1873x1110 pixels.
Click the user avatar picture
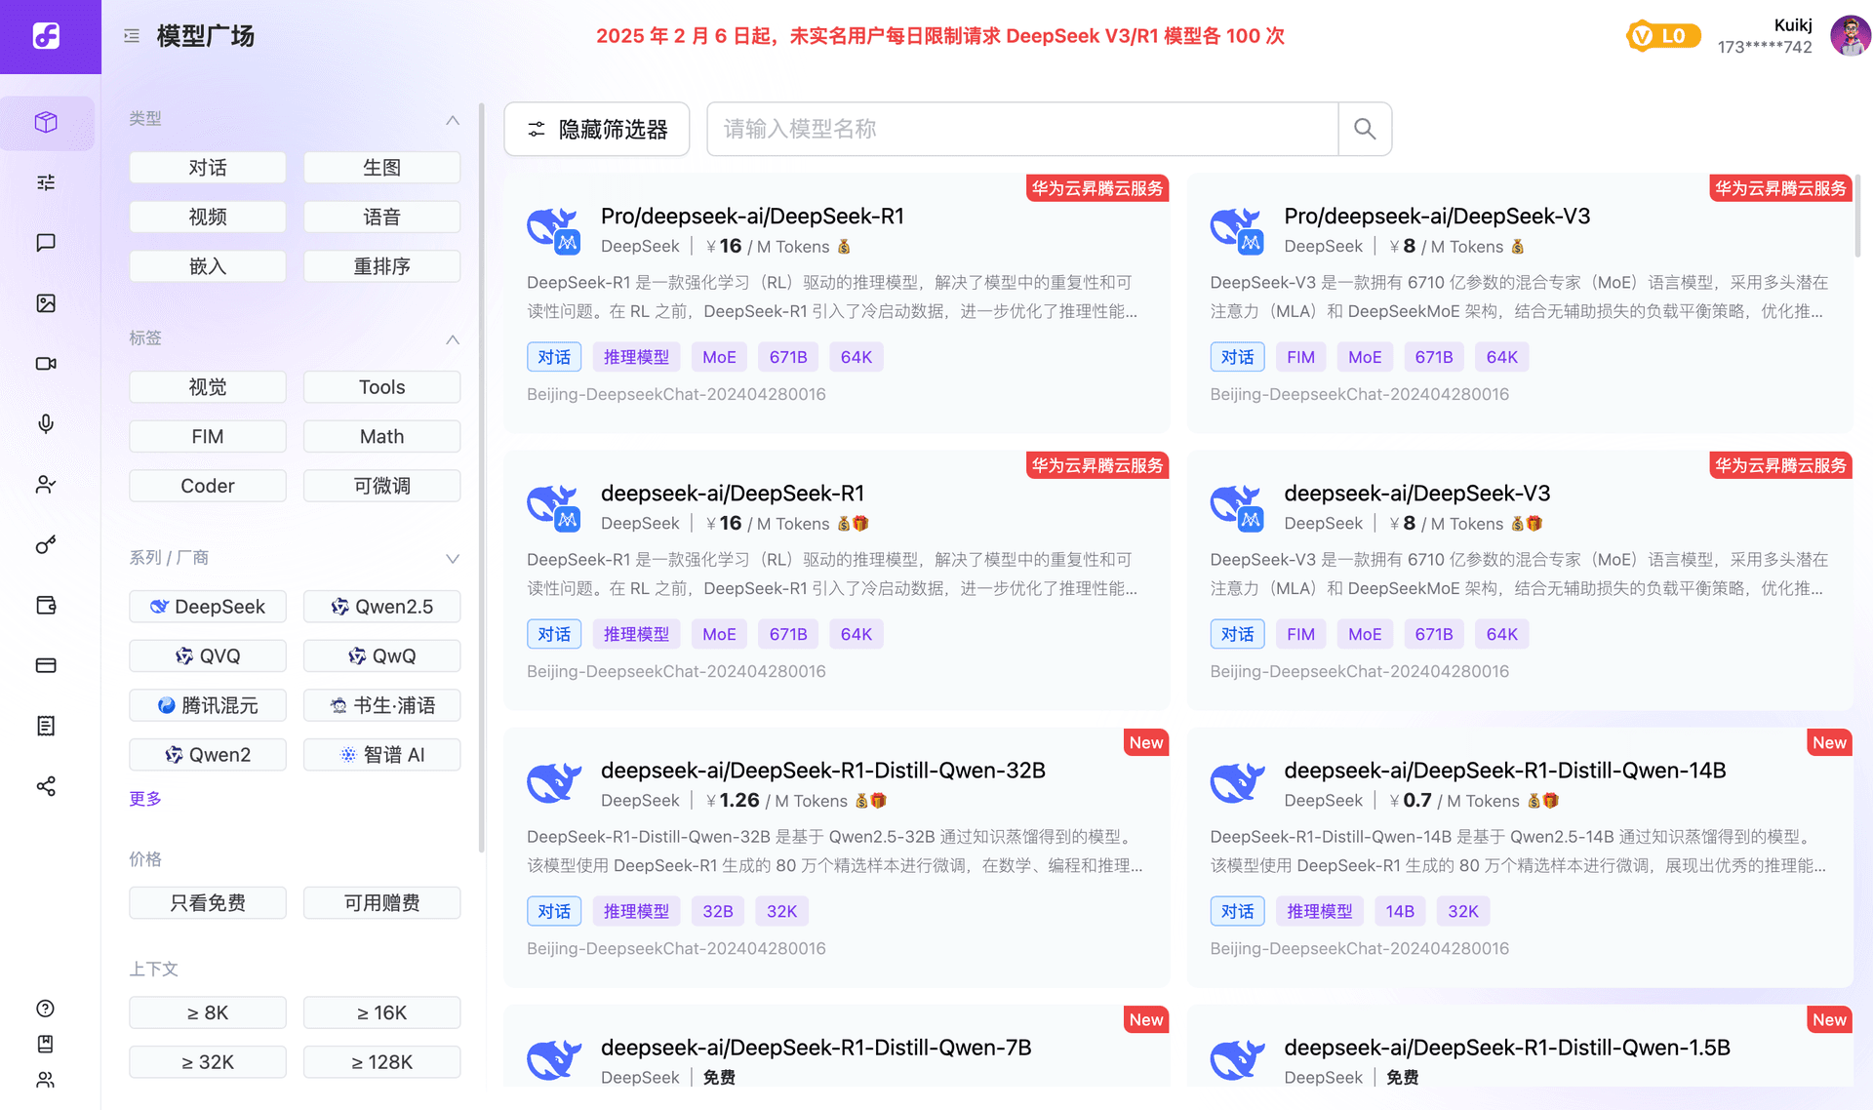click(x=1850, y=36)
